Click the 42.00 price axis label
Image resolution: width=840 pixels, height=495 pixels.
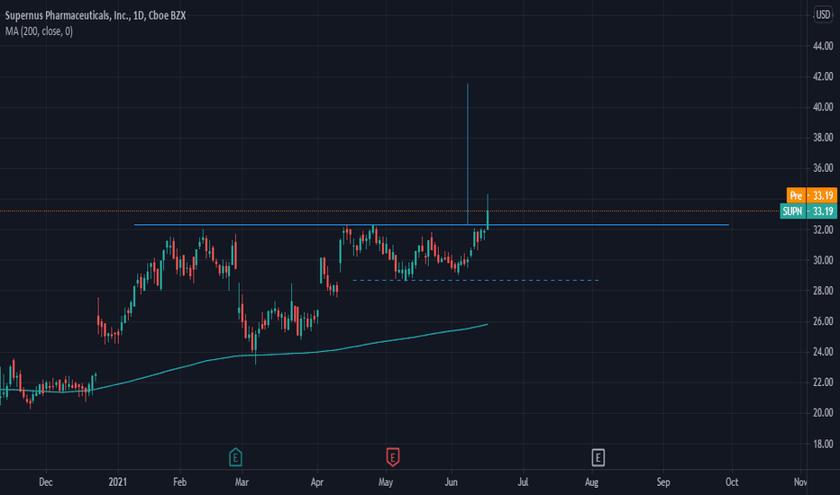click(823, 77)
